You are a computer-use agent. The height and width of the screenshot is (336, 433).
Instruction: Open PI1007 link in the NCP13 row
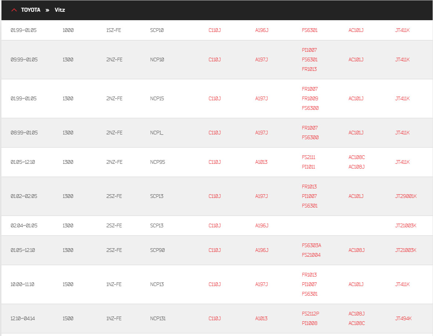(309, 284)
